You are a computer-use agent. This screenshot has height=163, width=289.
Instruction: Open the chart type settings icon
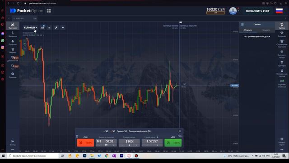pyautogui.click(x=42, y=27)
